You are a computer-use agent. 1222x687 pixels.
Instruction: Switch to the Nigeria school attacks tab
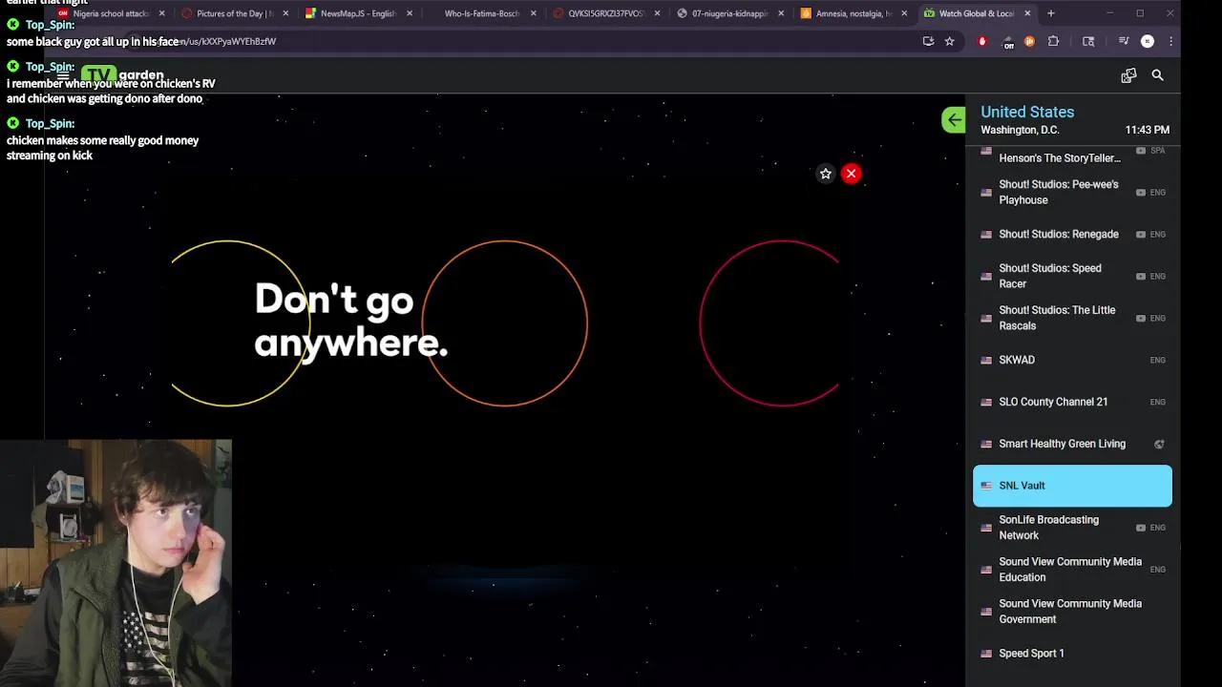[x=111, y=13]
